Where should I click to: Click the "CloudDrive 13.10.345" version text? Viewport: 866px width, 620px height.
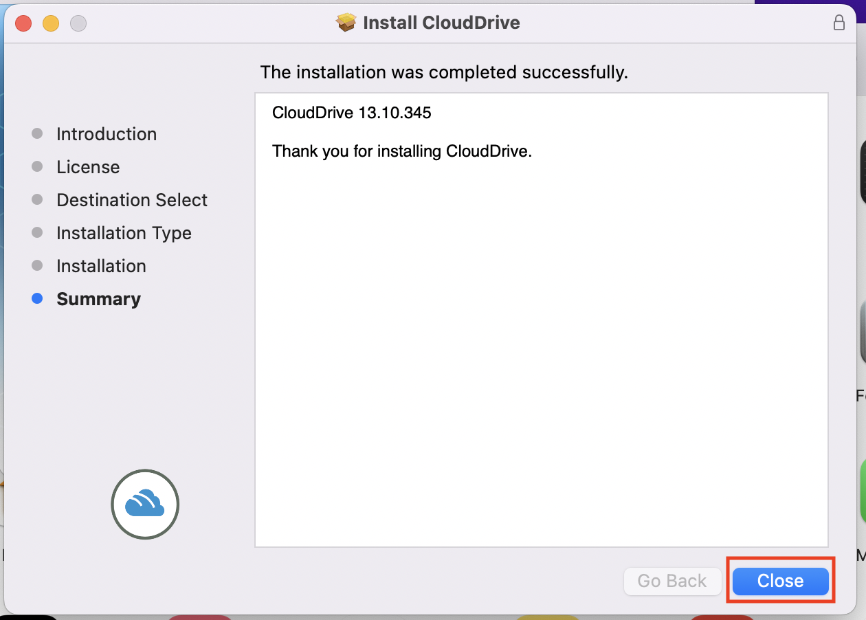click(352, 113)
